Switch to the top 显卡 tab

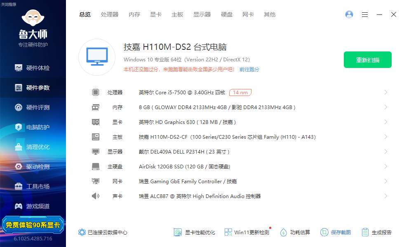[x=156, y=15]
